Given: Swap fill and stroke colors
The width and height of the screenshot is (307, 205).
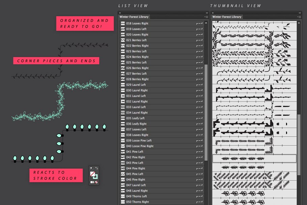Looking at the screenshot, I should [97, 168].
